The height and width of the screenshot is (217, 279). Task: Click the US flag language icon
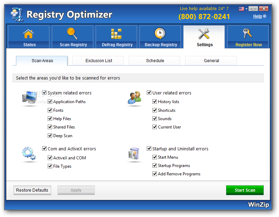pyautogui.click(x=241, y=9)
